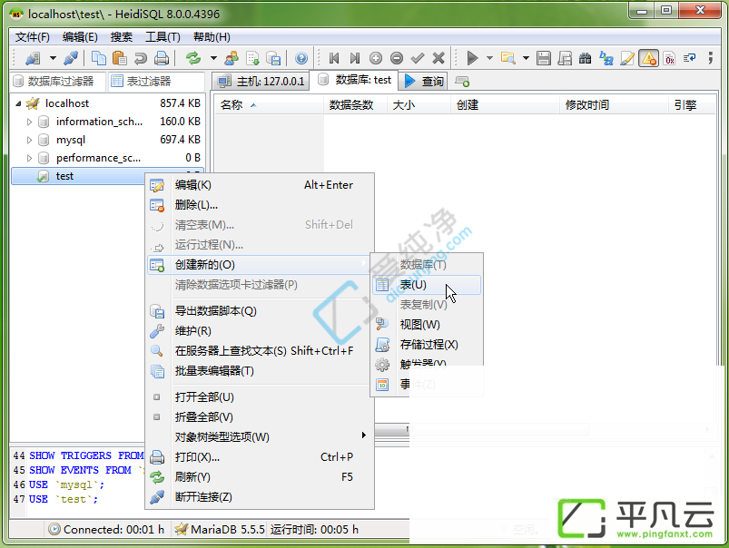The height and width of the screenshot is (548, 729).
Task: Click the Post changes checkmark icon
Action: [x=418, y=58]
